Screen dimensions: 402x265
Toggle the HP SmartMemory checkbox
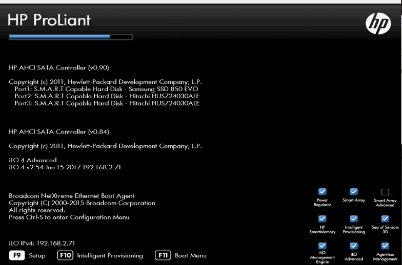coord(323,218)
